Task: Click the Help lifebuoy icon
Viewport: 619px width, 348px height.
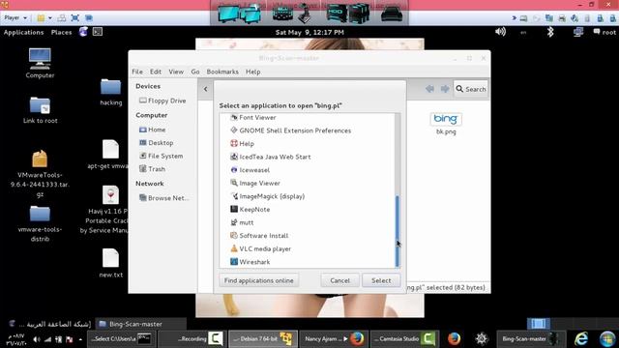Action: point(234,143)
